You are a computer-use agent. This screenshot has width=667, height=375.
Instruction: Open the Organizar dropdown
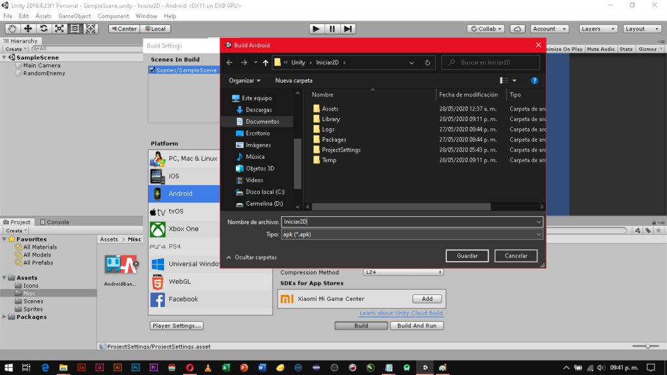(245, 80)
